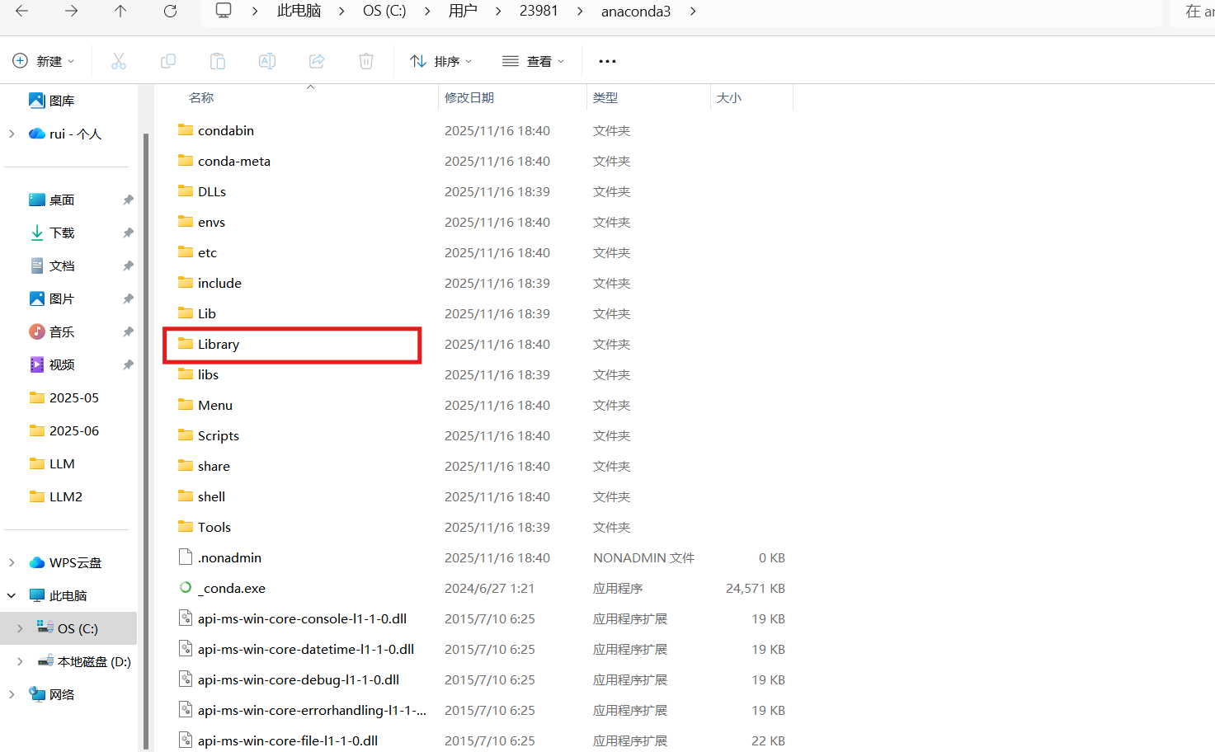Image resolution: width=1215 pixels, height=752 pixels.
Task: Open the three-dots more options menu
Action: (x=608, y=61)
